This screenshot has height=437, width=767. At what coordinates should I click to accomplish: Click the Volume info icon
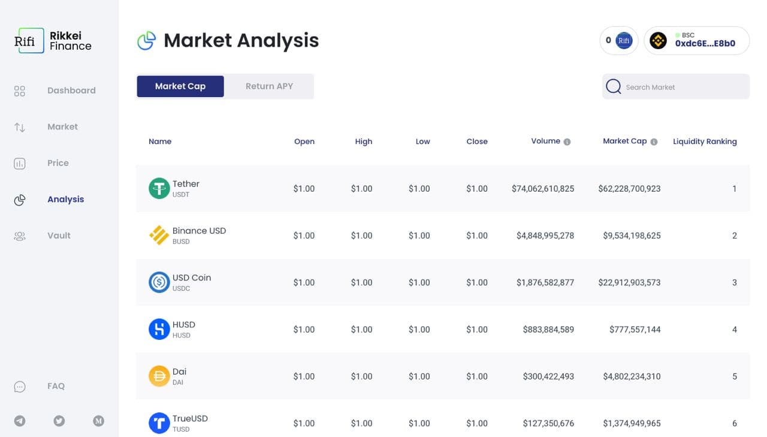point(567,142)
